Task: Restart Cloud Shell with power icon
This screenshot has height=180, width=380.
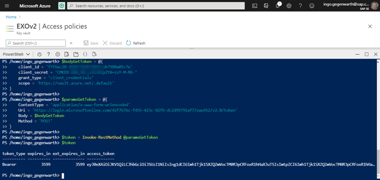Action: click(39, 54)
